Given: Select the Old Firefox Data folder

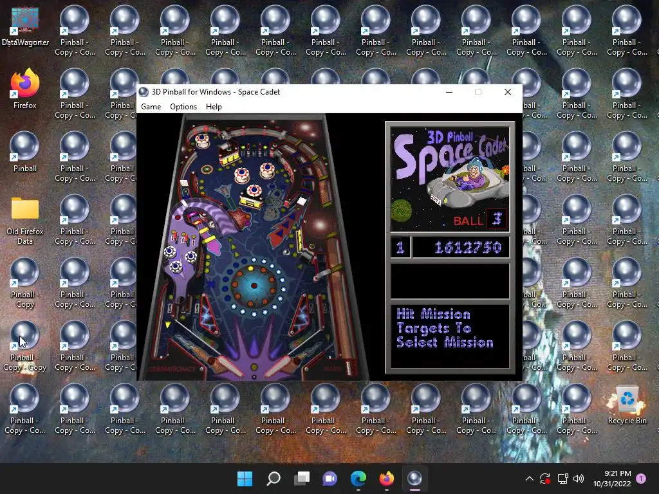Looking at the screenshot, I should click(25, 221).
